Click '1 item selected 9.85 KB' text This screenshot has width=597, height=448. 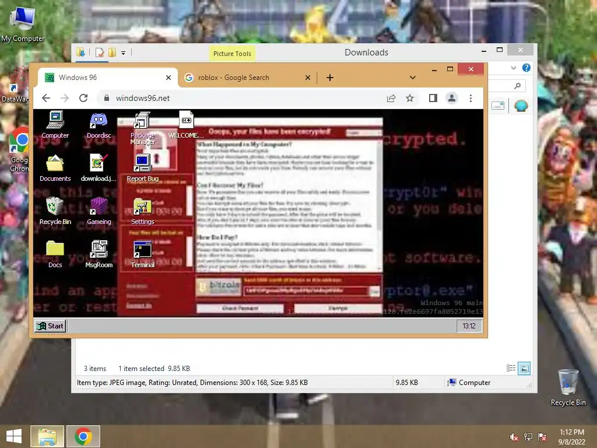tap(154, 369)
